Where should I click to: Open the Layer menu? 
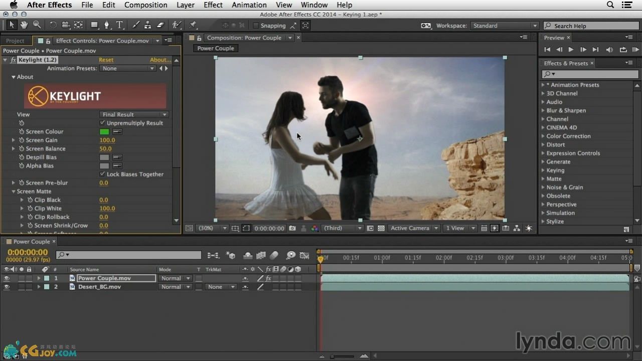point(186,5)
